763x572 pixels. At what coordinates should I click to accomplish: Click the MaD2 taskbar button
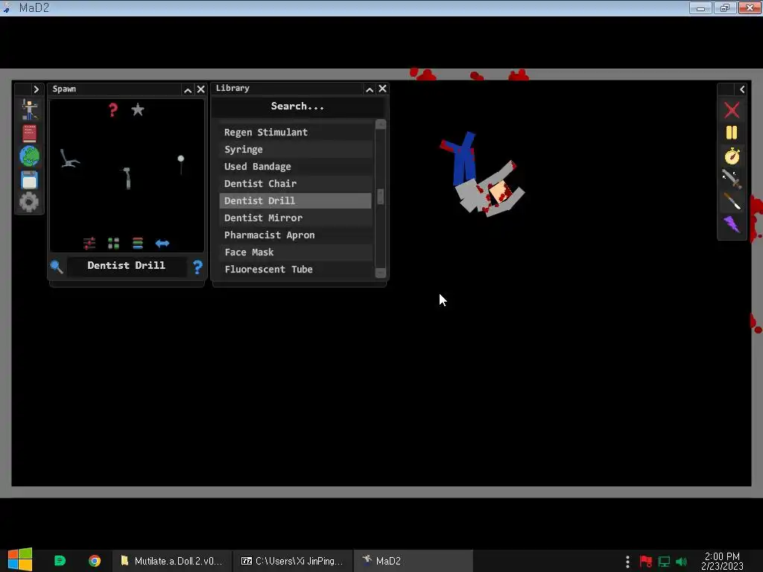413,561
